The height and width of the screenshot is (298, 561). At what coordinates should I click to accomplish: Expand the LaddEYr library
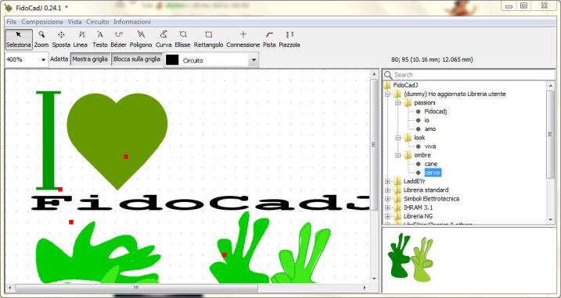tap(387, 181)
